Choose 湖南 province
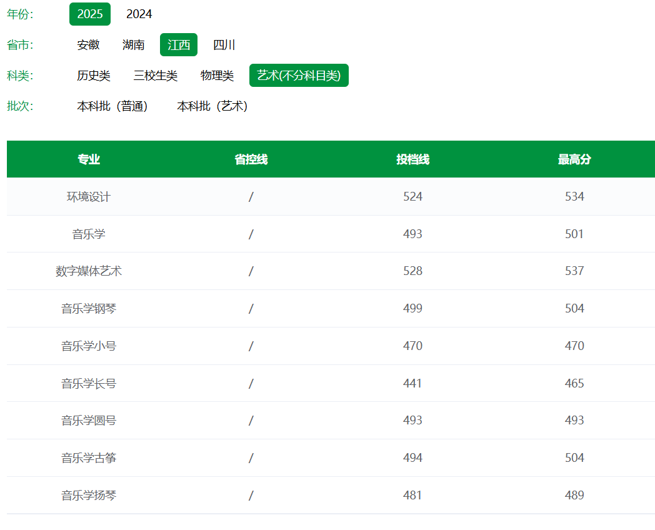 (x=133, y=45)
